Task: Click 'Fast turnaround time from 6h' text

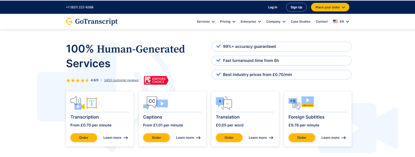Action: (x=251, y=61)
